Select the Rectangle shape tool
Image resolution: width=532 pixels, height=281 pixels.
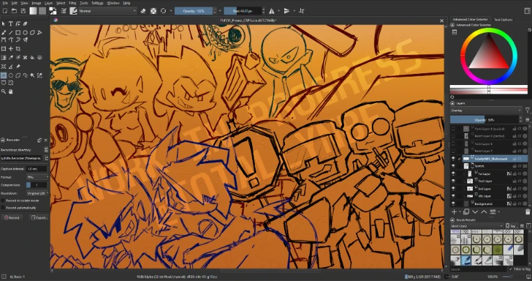pyautogui.click(x=18, y=33)
